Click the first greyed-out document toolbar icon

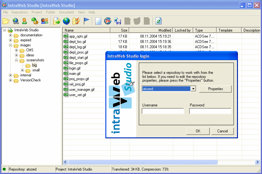[128, 21]
